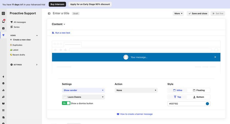Open the Reports bar chart icon
This screenshot has height=124, width=230.
click(x=3, y=90)
